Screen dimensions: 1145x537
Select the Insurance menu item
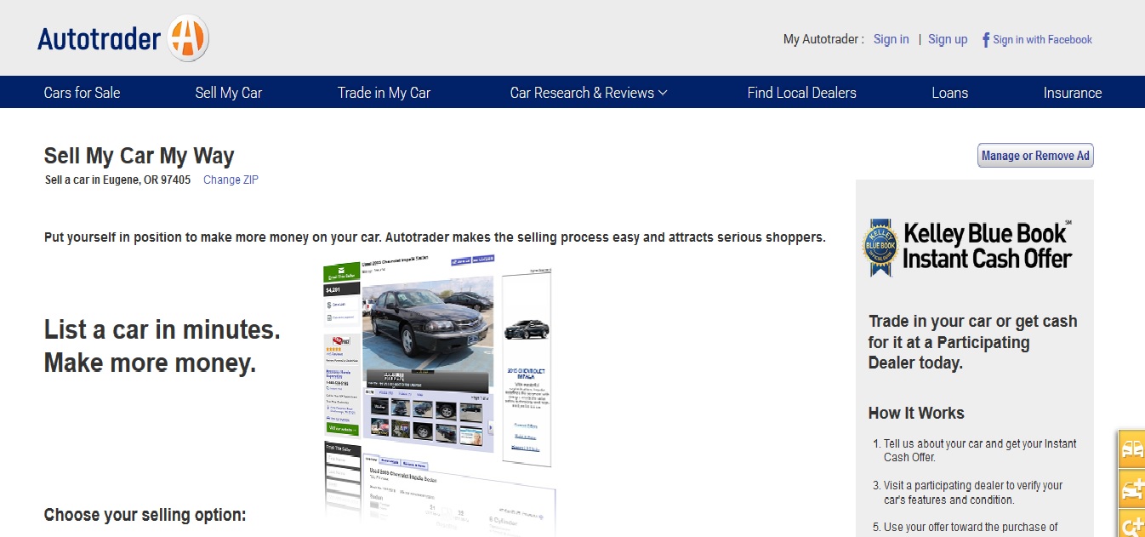(1072, 93)
